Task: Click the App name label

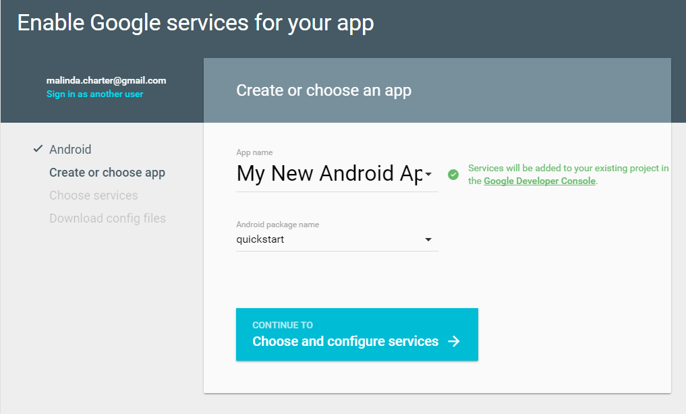Action: 254,152
